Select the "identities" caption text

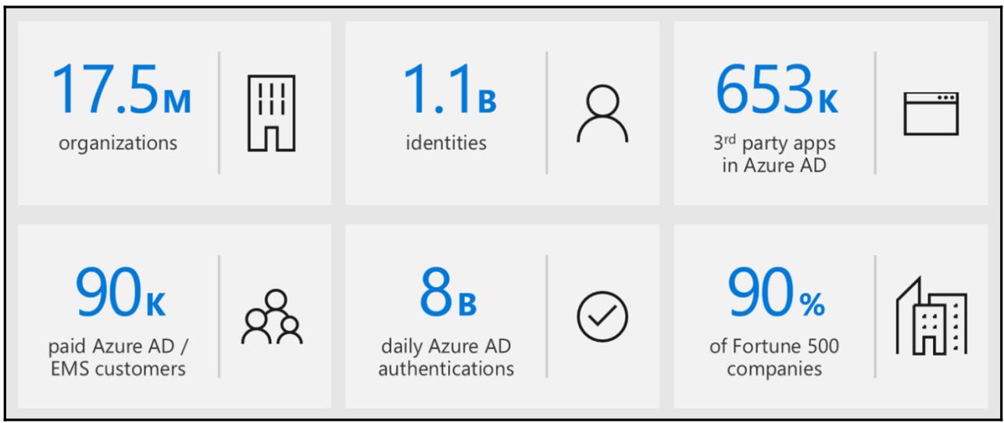446,144
